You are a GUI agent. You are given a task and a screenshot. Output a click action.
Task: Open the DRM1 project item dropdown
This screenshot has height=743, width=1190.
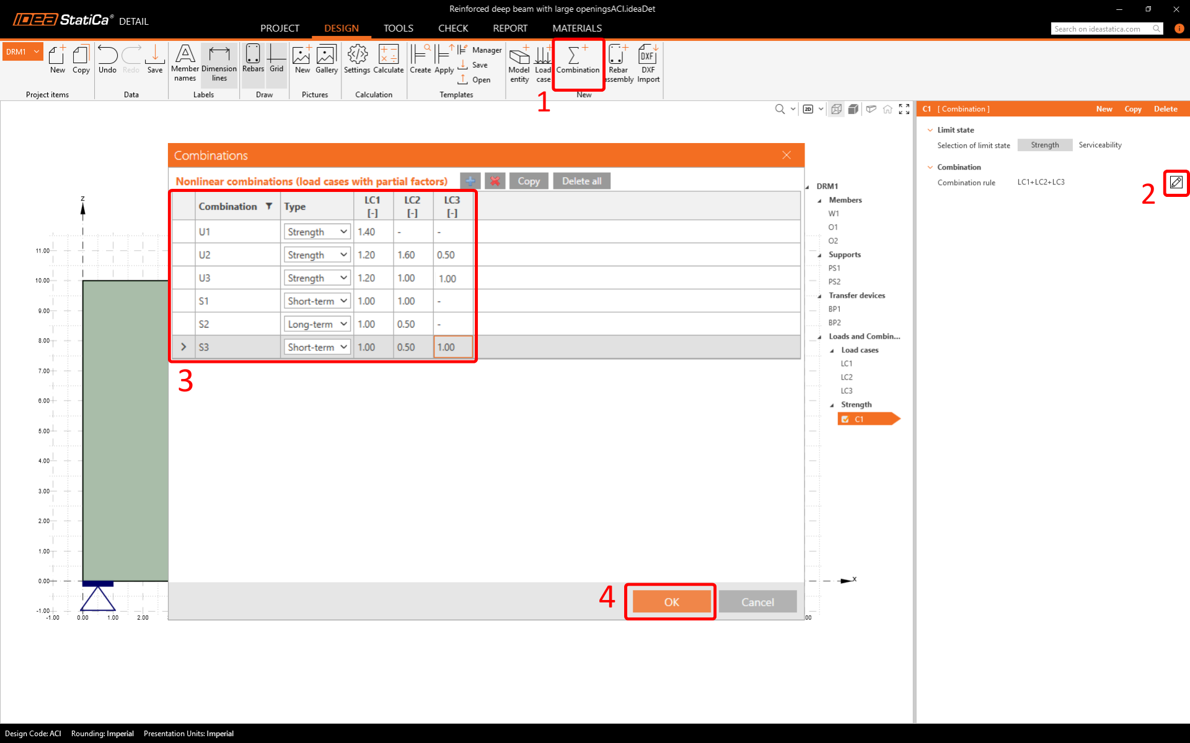(37, 52)
